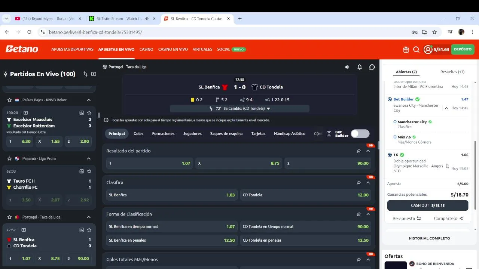The width and height of the screenshot is (479, 269).
Task: Open notifications bell for Benfica match
Action: [x=360, y=67]
